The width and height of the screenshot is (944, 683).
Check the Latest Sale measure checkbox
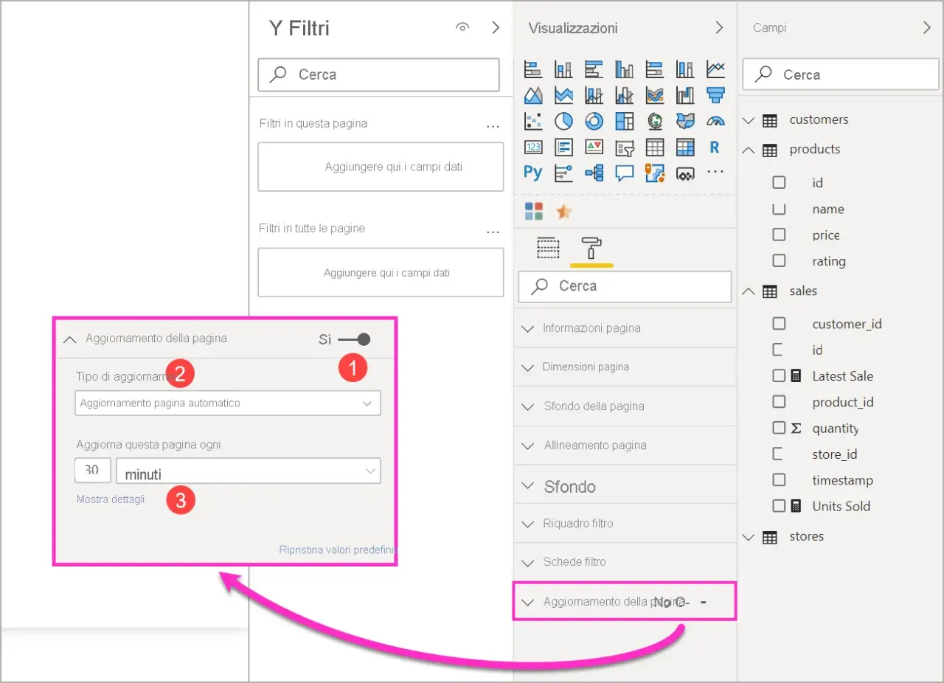(x=779, y=375)
